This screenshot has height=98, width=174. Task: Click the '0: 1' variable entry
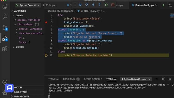click(21, 38)
